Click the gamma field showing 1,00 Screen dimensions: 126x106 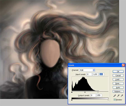point(95,74)
